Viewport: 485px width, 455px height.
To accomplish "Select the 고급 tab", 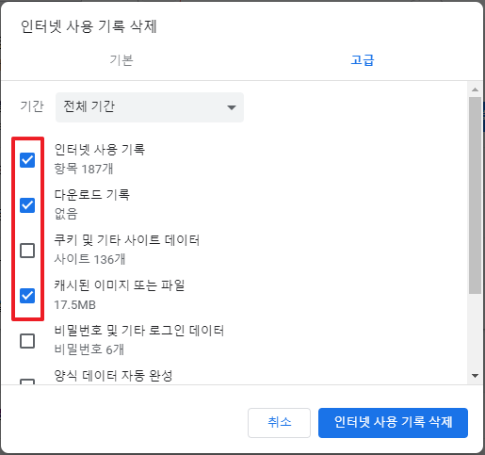I will (363, 60).
